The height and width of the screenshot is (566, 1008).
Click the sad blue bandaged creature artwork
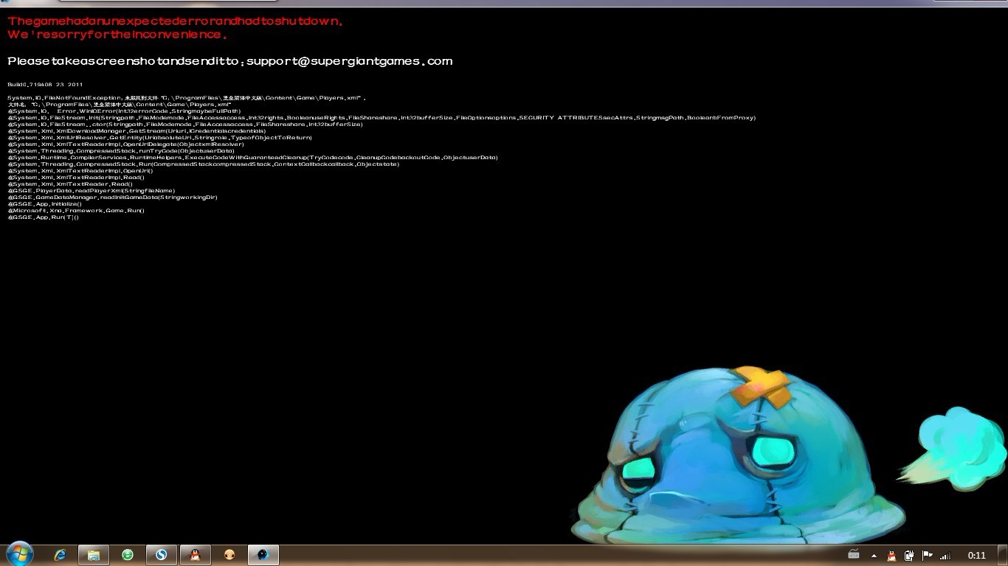[738, 457]
